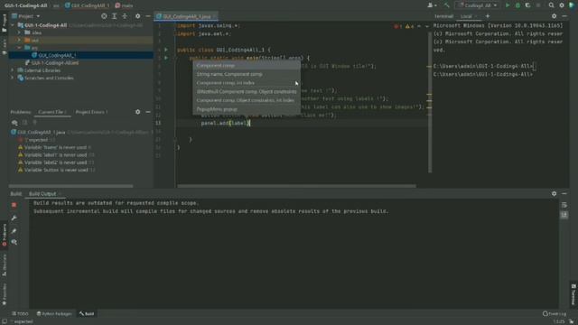Hide the Project tool window
This screenshot has width=578, height=325.
(x=148, y=16)
